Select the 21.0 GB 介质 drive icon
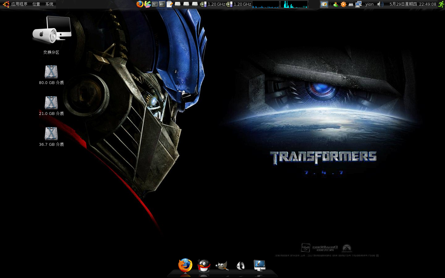 pyautogui.click(x=51, y=106)
